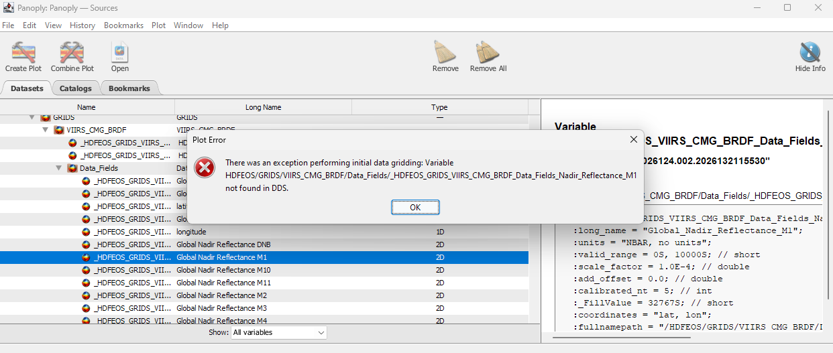Click the variable icon of Global Nadir Reflectance DNB
Viewport: 833px width, 353px height.
tap(86, 244)
